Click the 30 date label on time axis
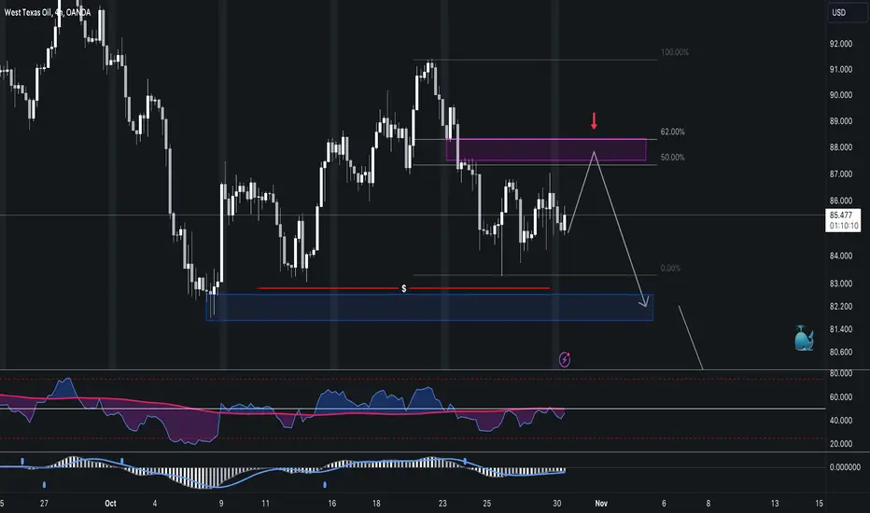 (x=557, y=504)
